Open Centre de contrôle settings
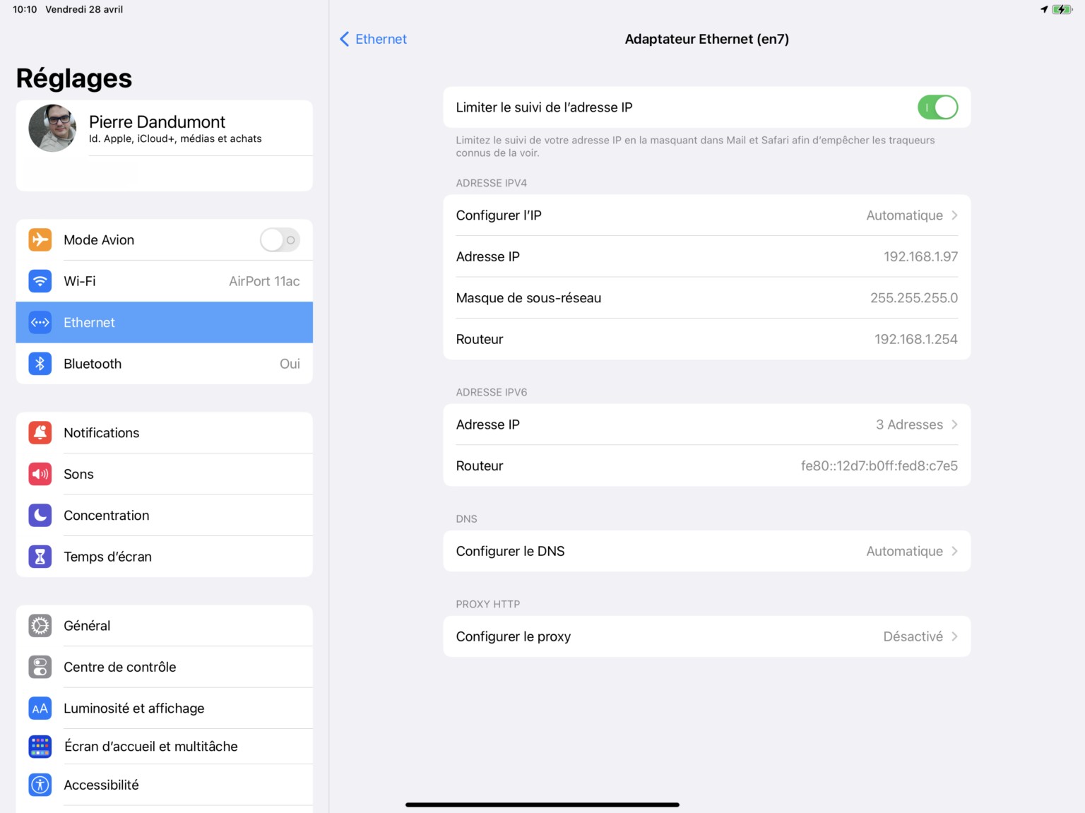Screen dimensions: 1085x813 [x=120, y=667]
